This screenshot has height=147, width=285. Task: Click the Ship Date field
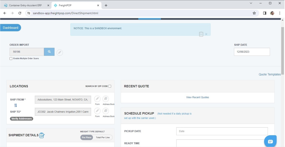(x=252, y=52)
